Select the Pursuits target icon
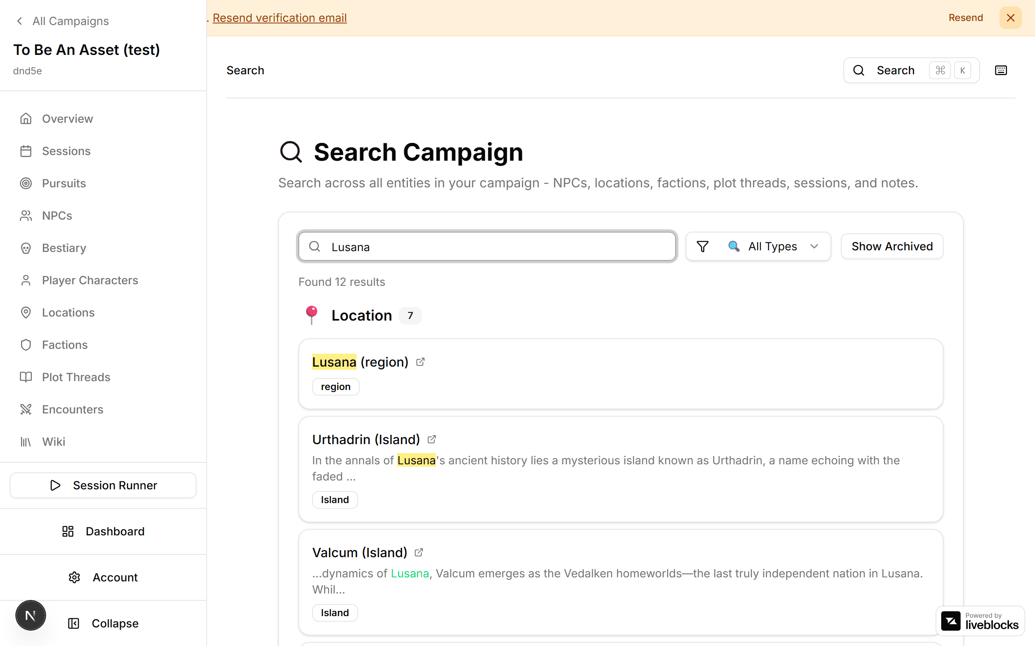 tap(26, 183)
